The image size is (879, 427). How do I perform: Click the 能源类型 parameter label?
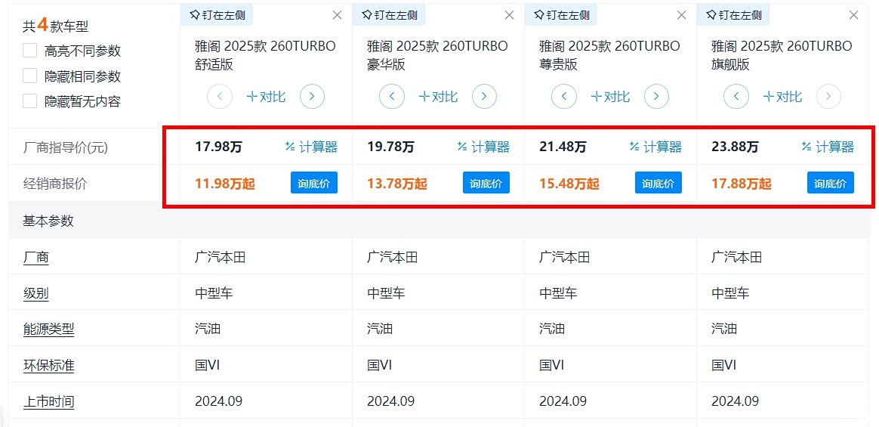pos(49,330)
